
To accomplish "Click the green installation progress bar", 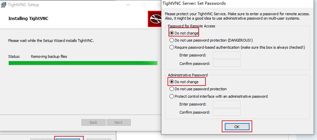I will click(83, 63).
